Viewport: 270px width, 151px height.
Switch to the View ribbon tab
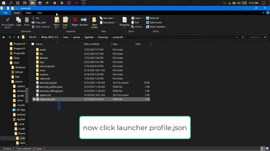pos(39,13)
